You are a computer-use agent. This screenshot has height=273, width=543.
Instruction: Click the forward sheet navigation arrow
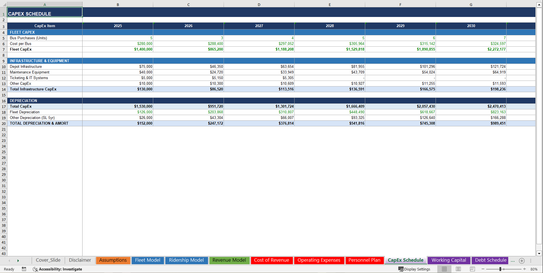[x=18, y=260]
